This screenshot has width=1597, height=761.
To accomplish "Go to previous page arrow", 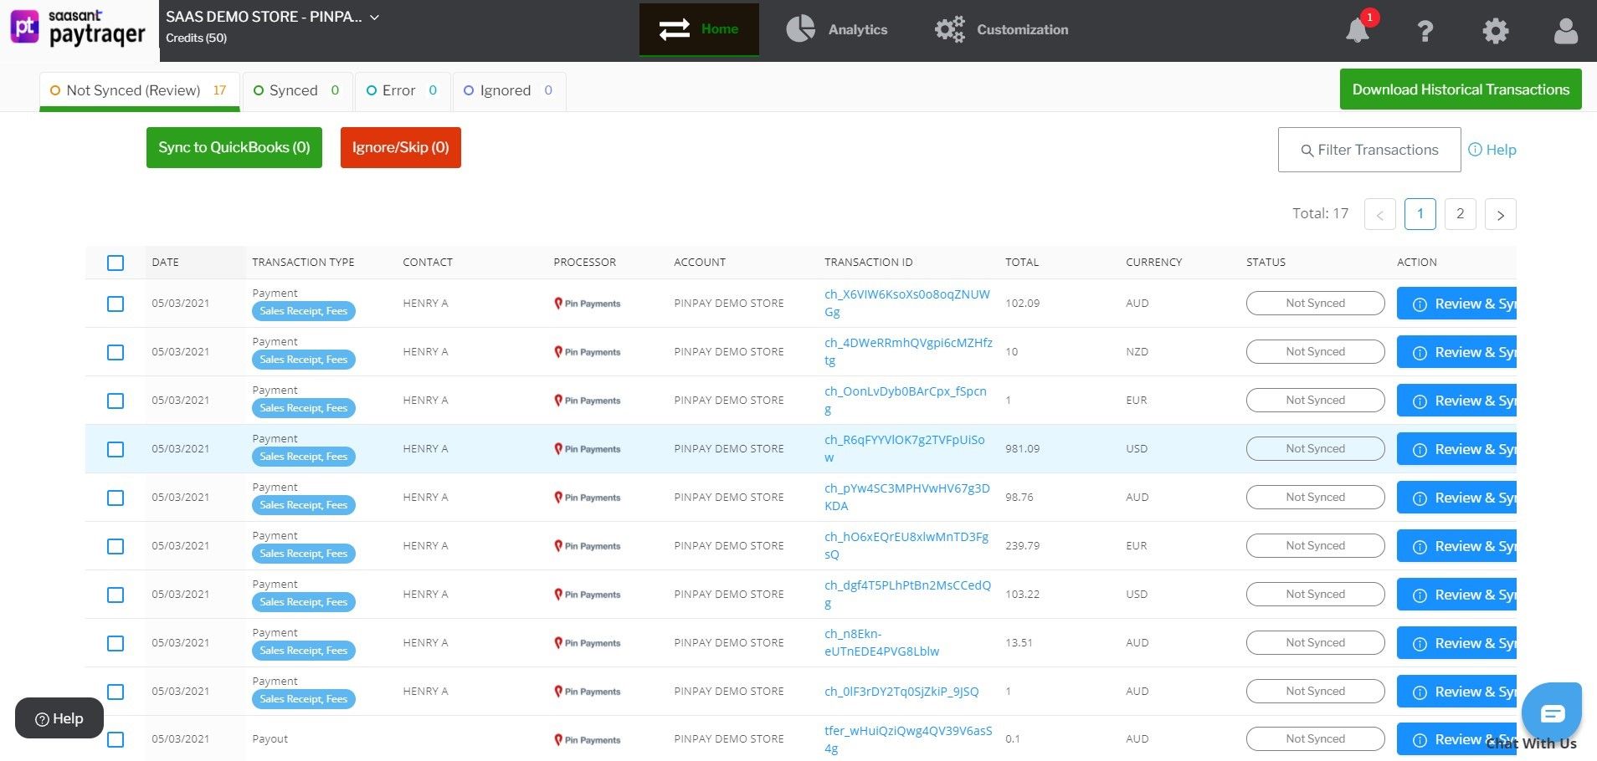I will tap(1379, 214).
